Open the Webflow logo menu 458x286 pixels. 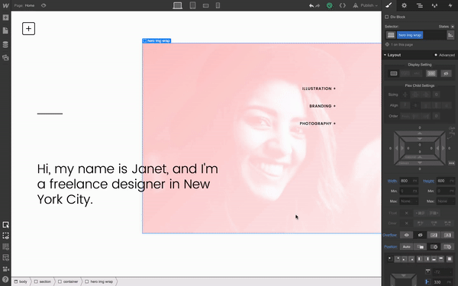pyautogui.click(x=5, y=5)
